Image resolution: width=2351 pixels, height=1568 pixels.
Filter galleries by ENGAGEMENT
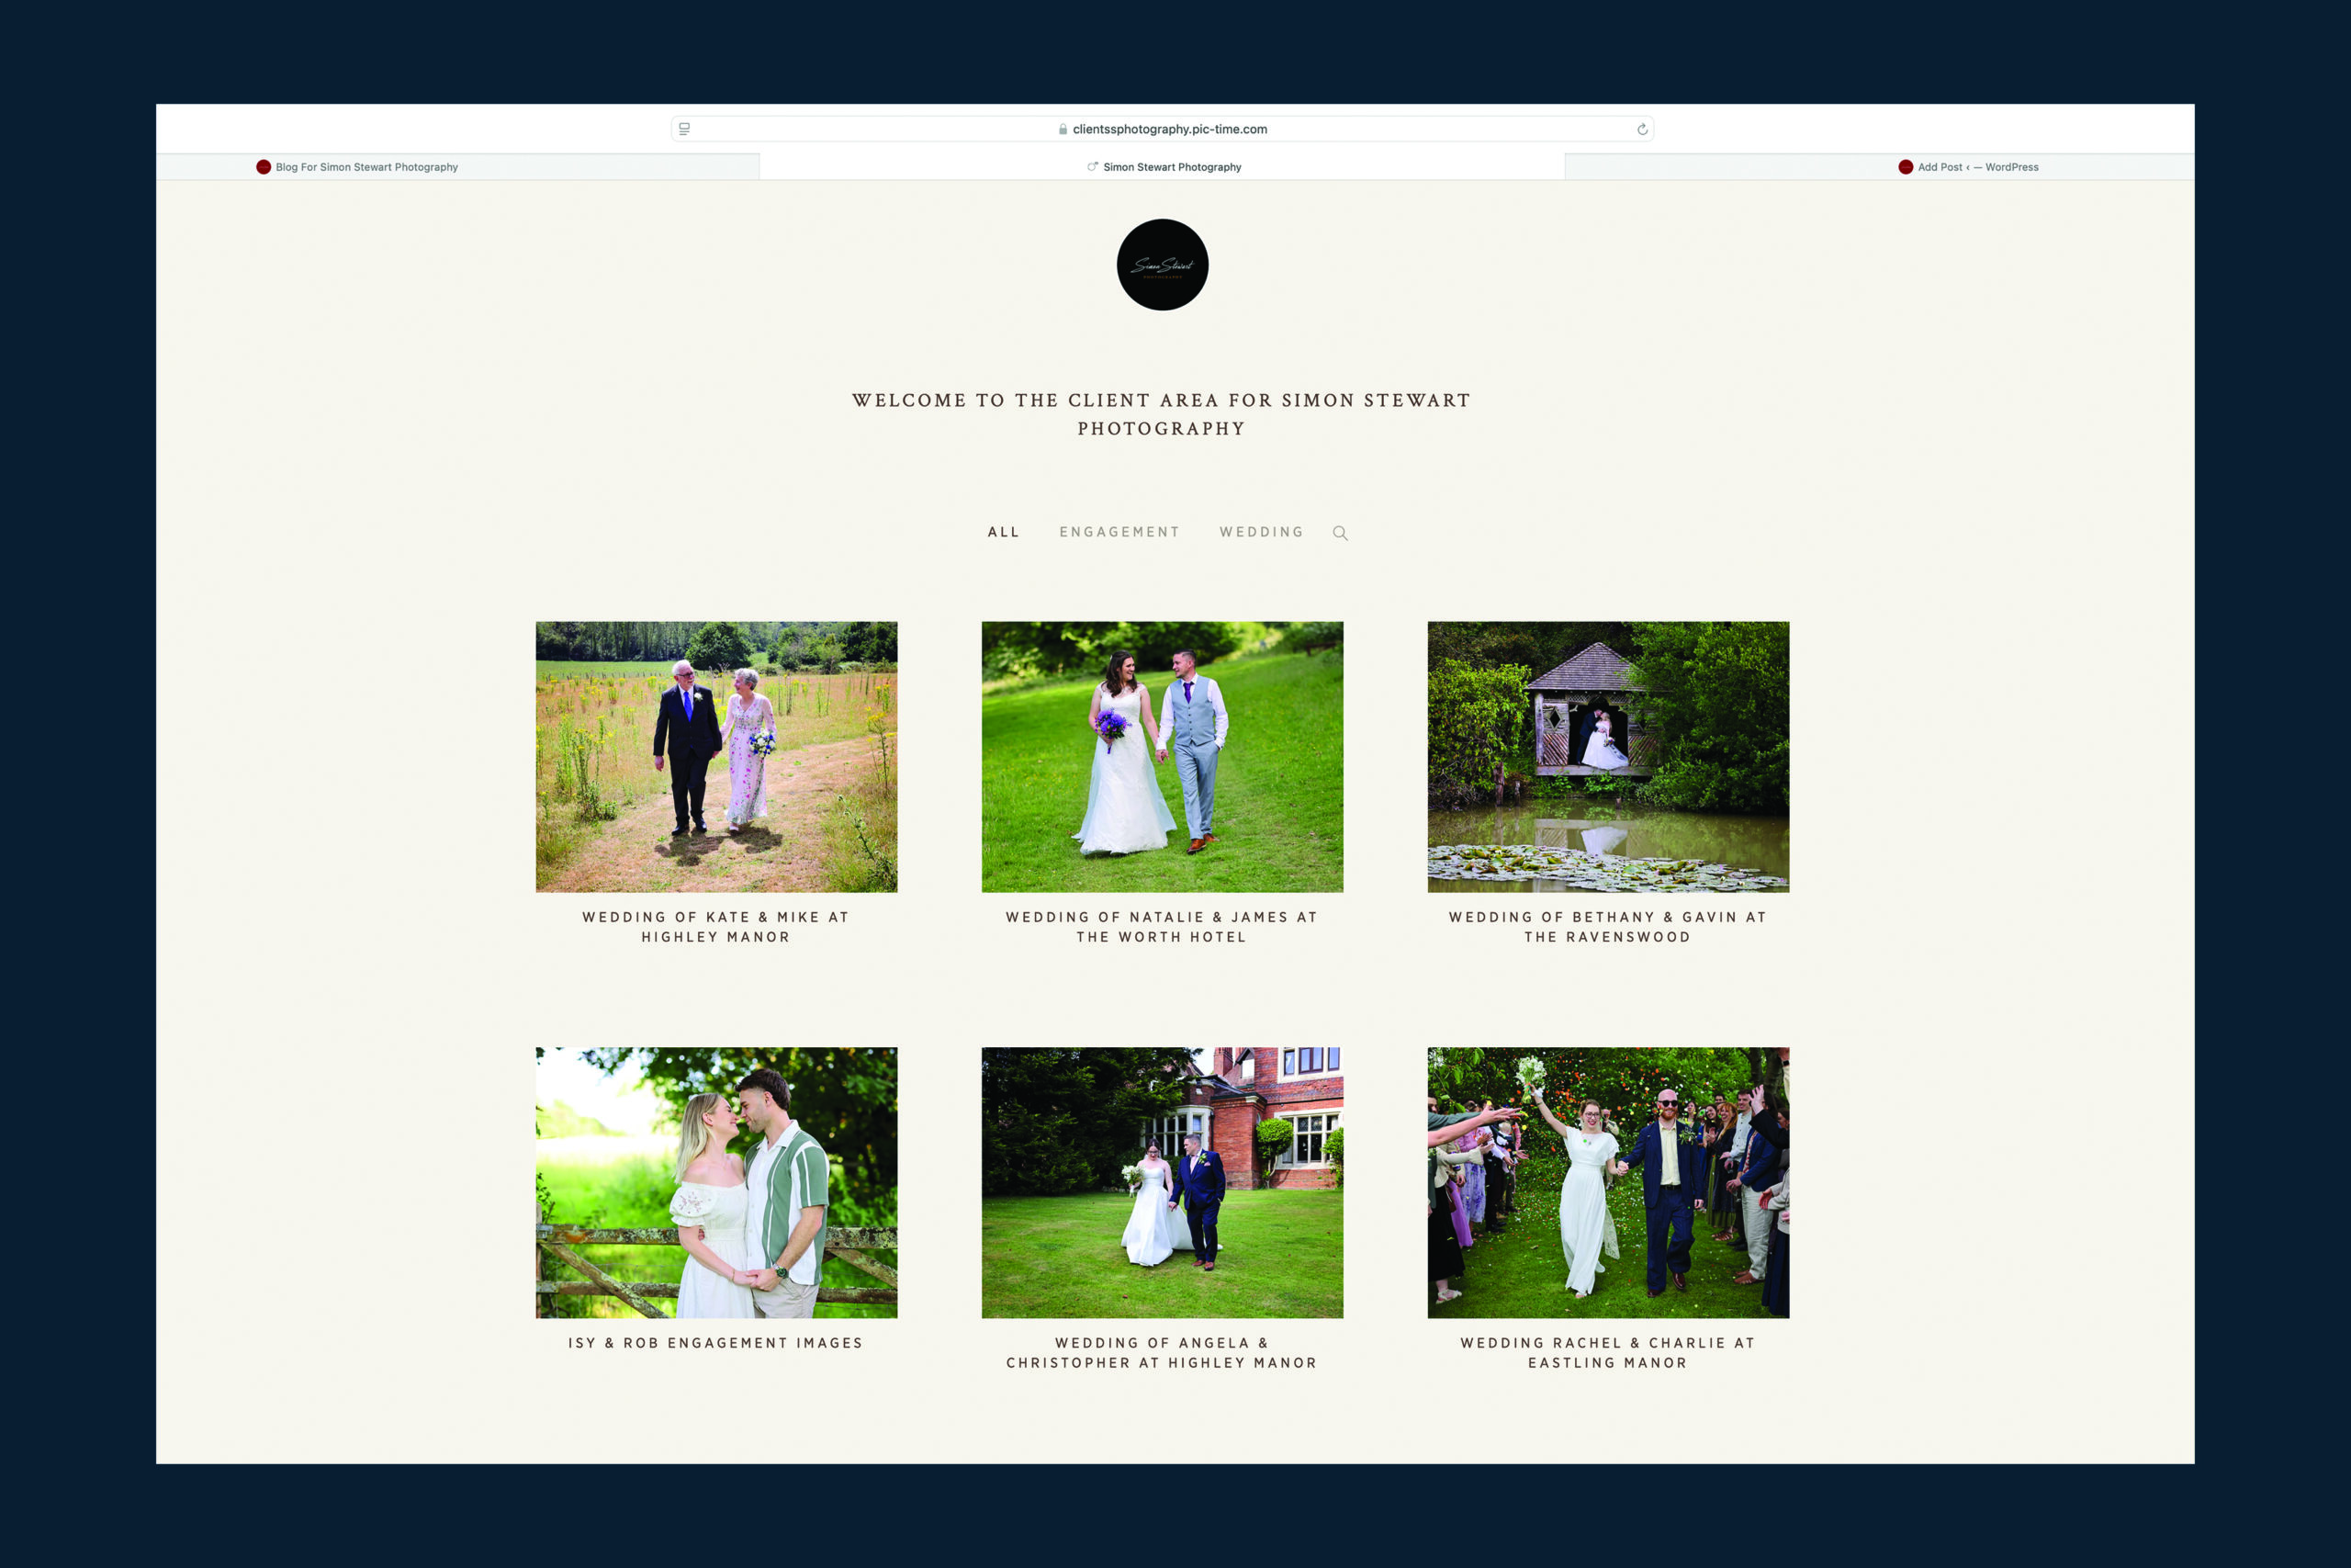click(1119, 532)
